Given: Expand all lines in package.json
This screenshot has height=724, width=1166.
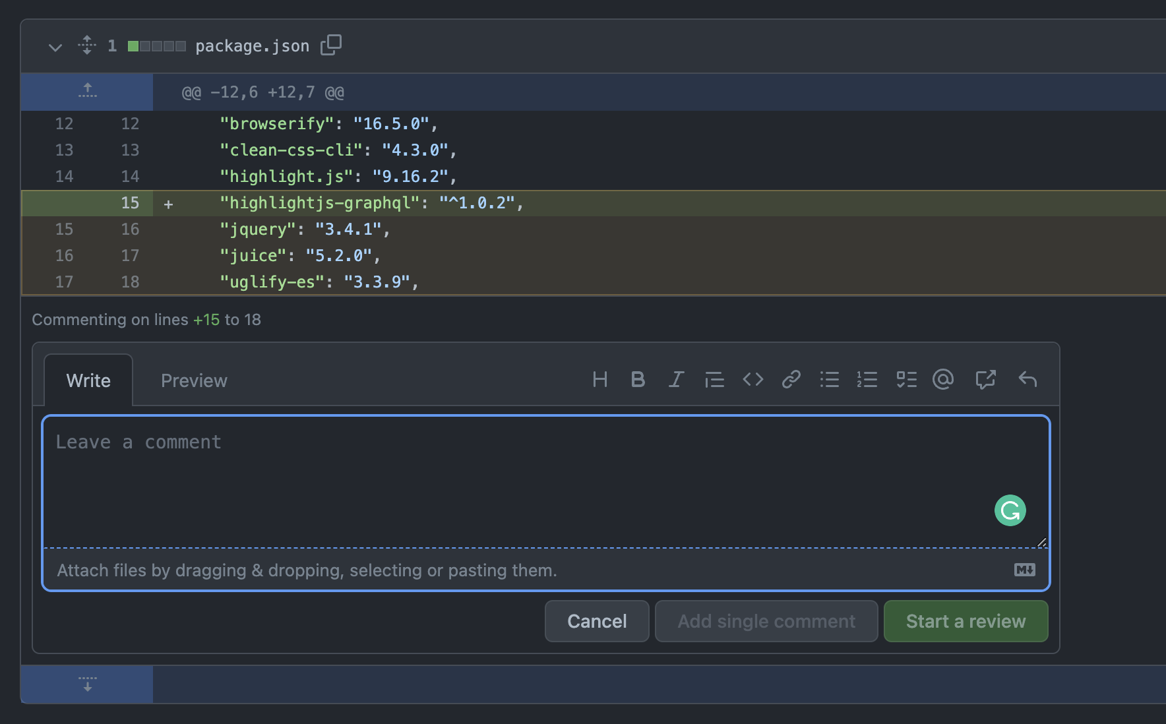Looking at the screenshot, I should click(x=87, y=45).
